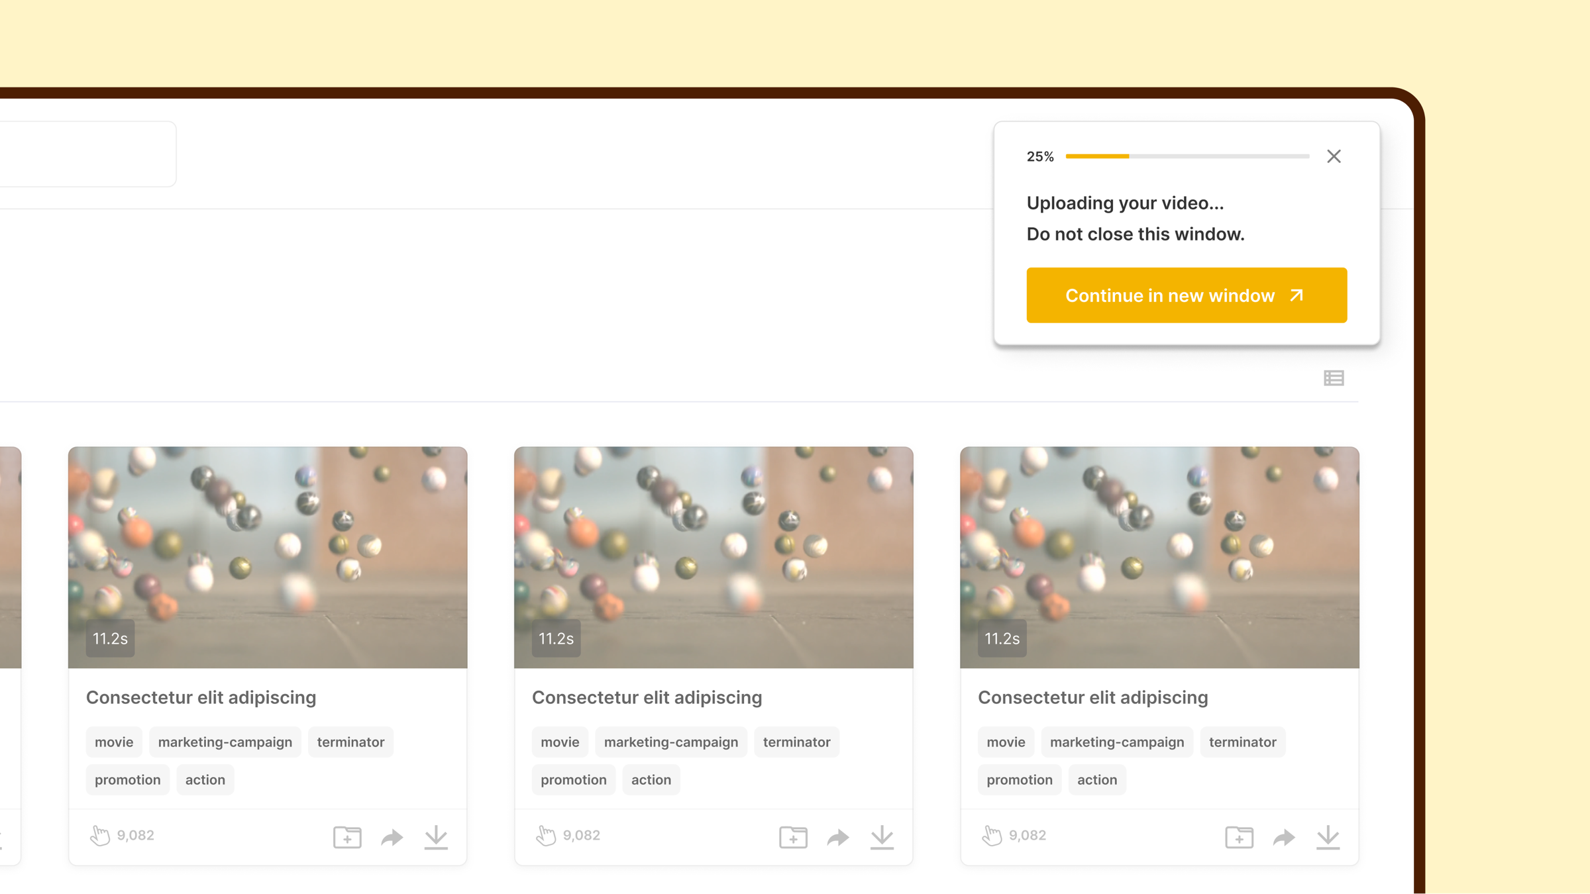This screenshot has height=894, width=1590.
Task: Select 'movie' tag on the rightmost card
Action: pyautogui.click(x=1006, y=742)
